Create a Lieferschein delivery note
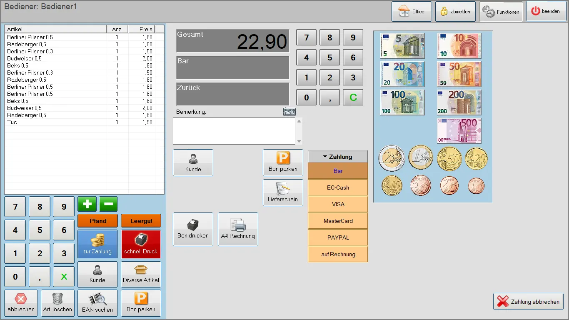 click(283, 193)
